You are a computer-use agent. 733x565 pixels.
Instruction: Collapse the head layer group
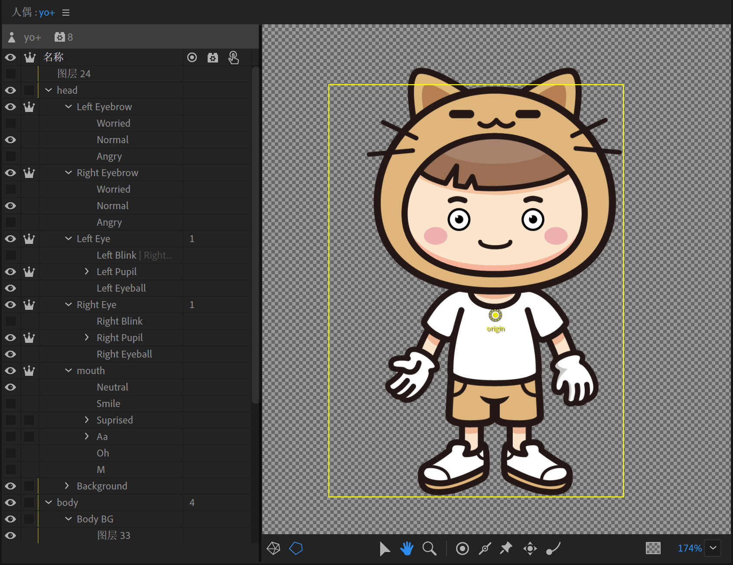pyautogui.click(x=48, y=90)
